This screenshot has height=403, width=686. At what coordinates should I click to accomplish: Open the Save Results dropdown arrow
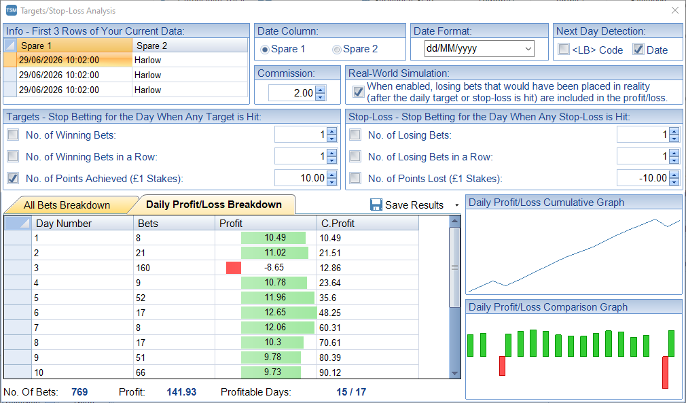coord(456,205)
